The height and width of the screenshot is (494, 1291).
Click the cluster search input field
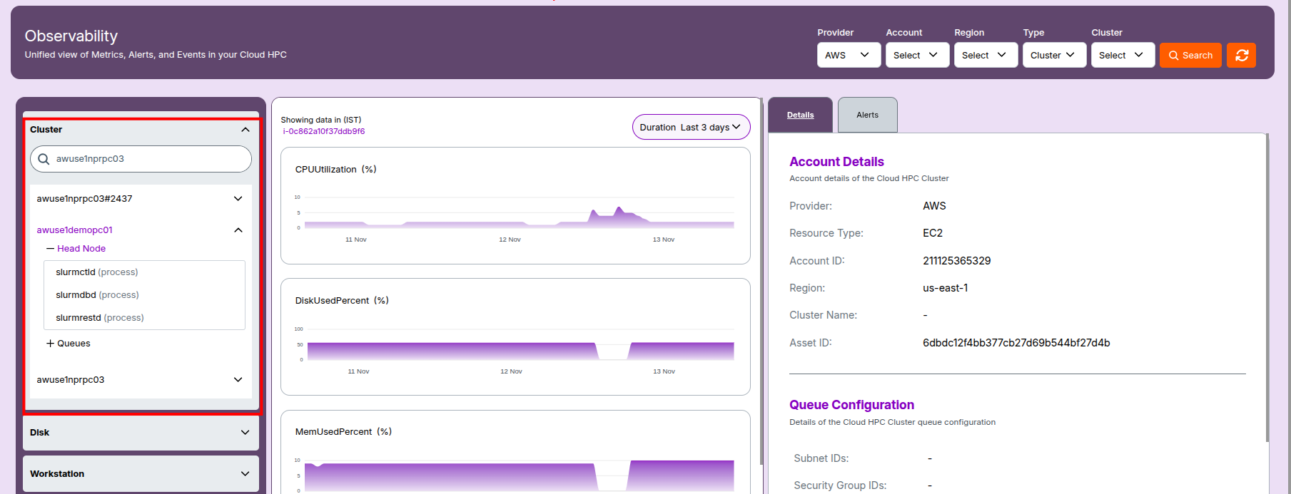[141, 159]
